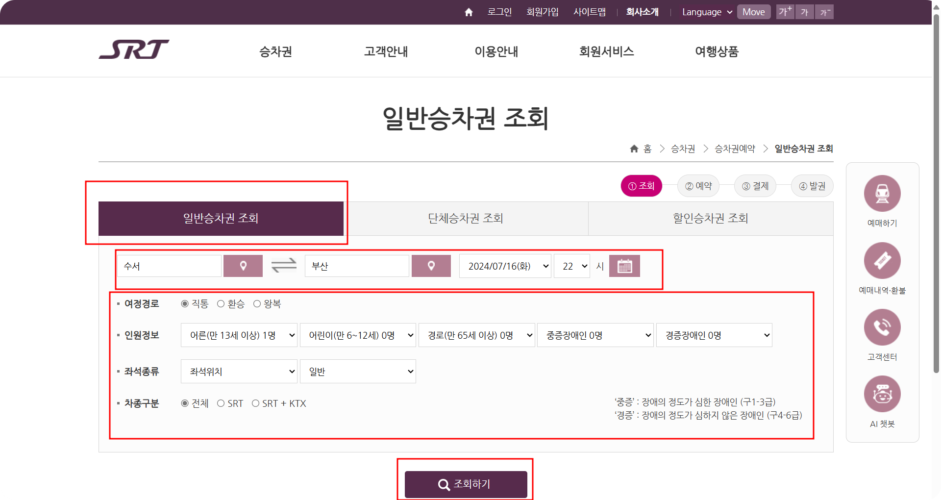
Task: Open the calendar icon to pick a date
Action: [625, 266]
